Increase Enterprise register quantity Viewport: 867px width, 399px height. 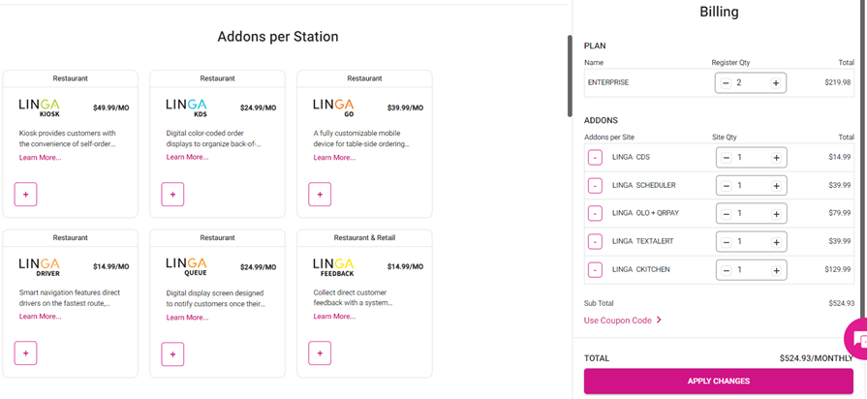tap(776, 83)
